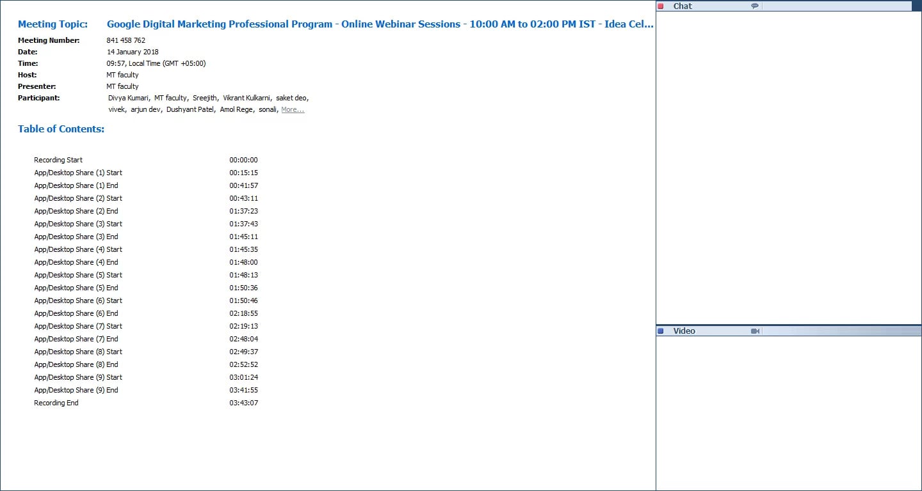Screen dimensions: 922x491
Task: Select App/Desktop Share (9) End entry
Action: click(x=76, y=391)
